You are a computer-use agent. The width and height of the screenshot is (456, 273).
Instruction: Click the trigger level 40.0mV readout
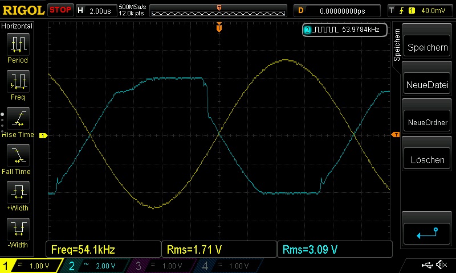433,11
